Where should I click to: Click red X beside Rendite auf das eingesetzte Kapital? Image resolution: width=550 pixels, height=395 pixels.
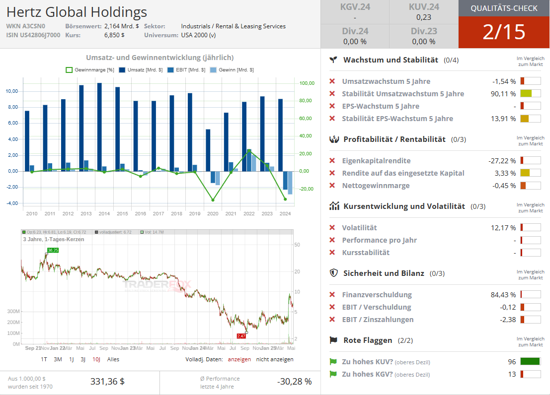[332, 173]
